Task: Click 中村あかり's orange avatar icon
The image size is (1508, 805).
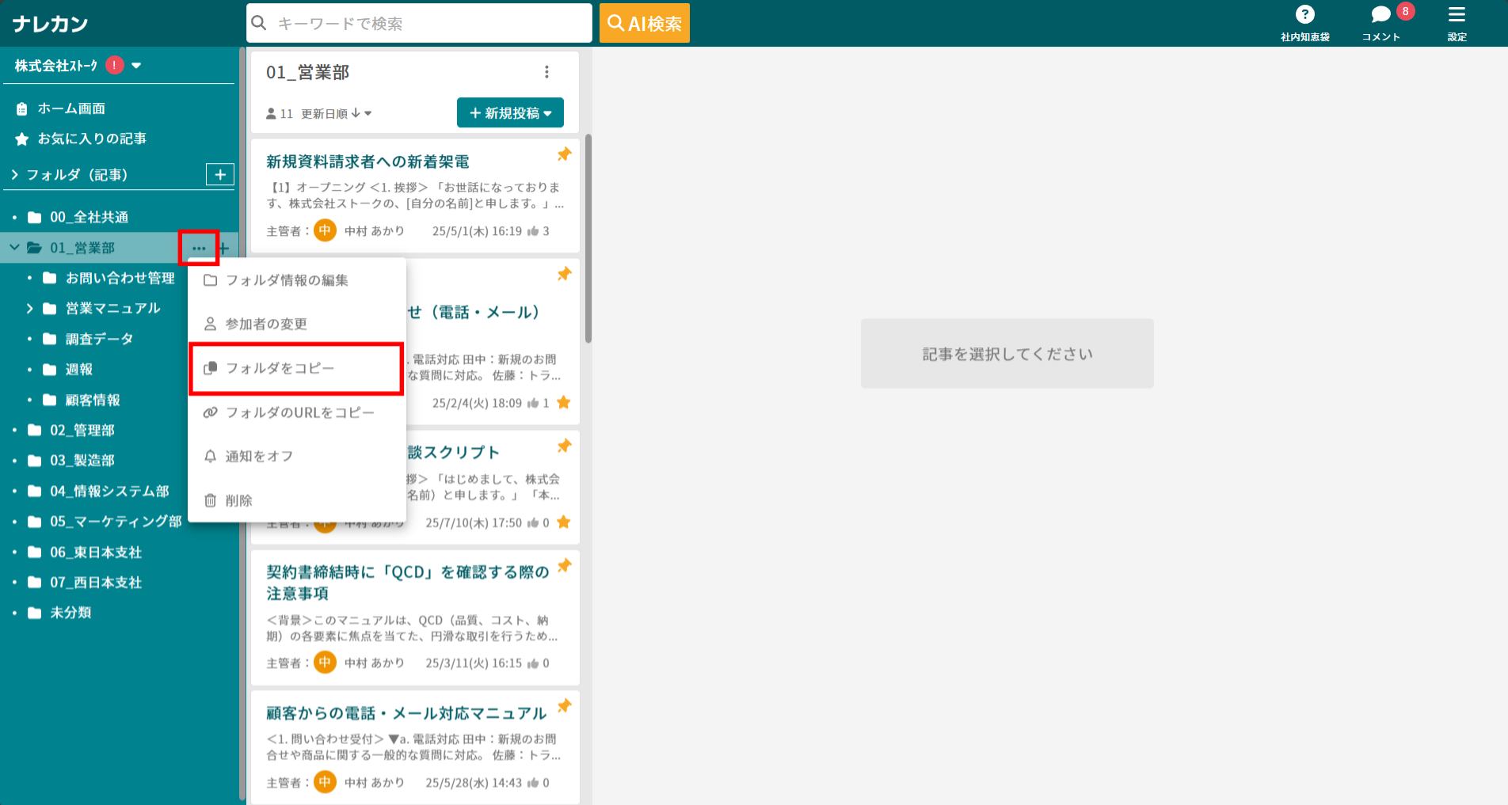Action: tap(325, 230)
